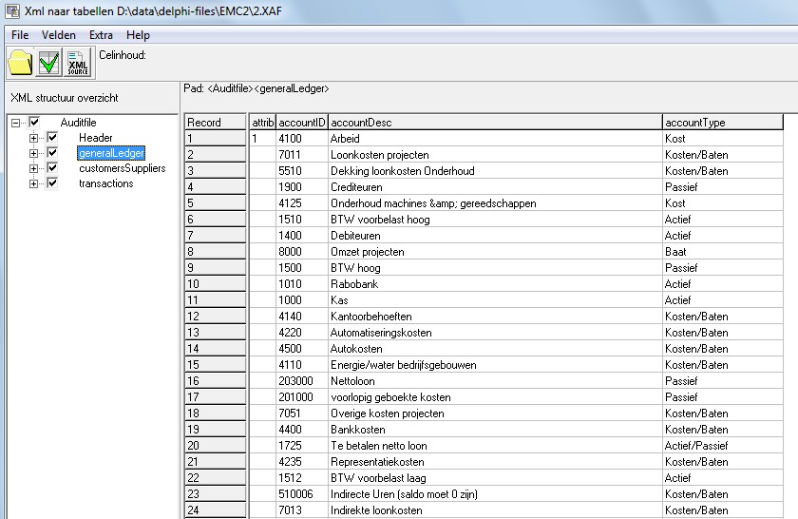Image resolution: width=798 pixels, height=519 pixels.
Task: Open the XML source viewer icon
Action: coord(78,63)
